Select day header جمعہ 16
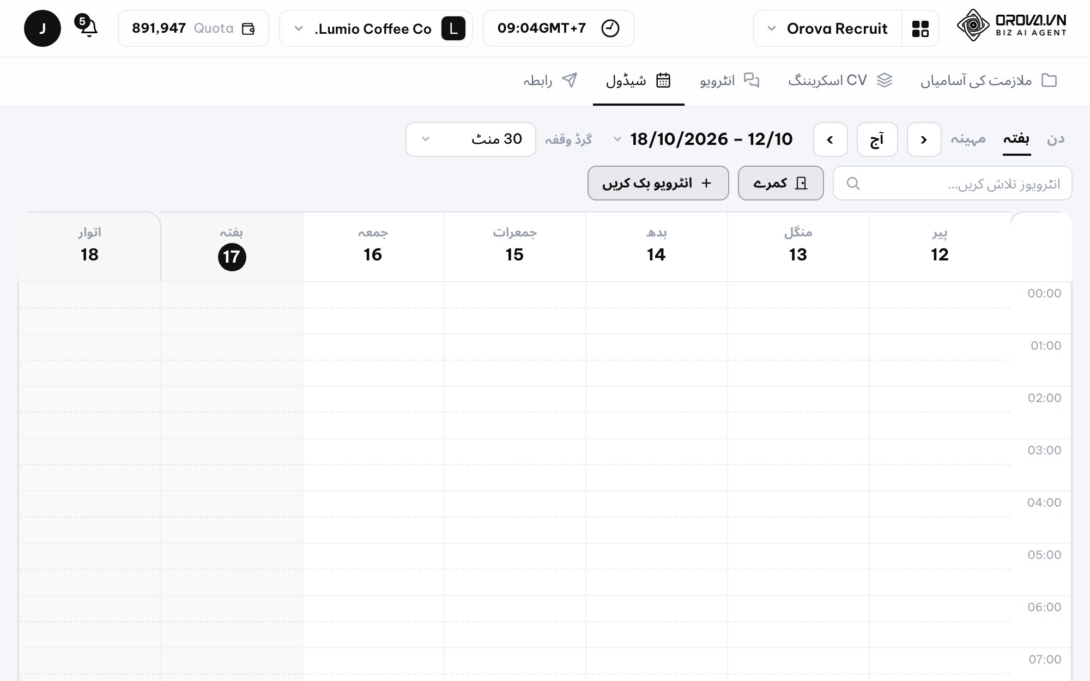The width and height of the screenshot is (1090, 681). (x=373, y=246)
